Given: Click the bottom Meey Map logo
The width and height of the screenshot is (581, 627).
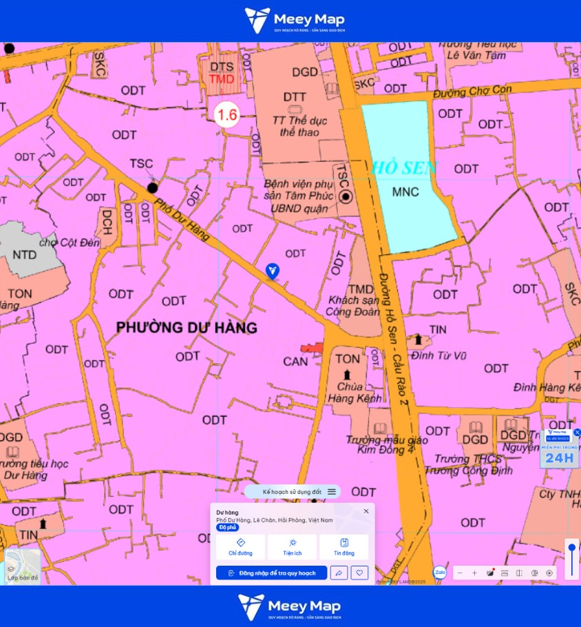Looking at the screenshot, I should click(289, 606).
